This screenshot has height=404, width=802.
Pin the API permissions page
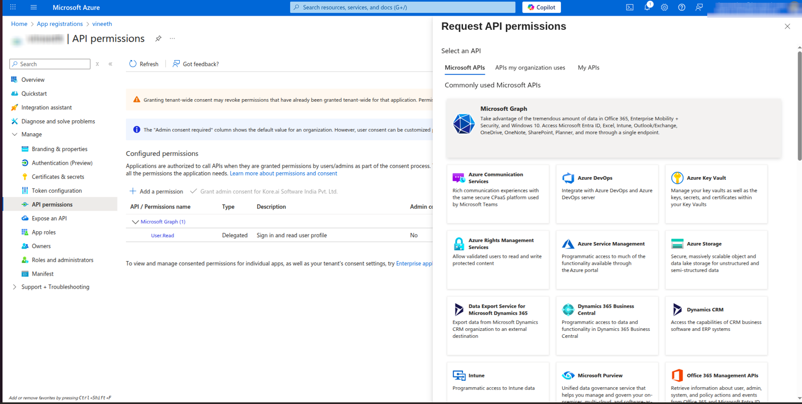[x=158, y=38]
